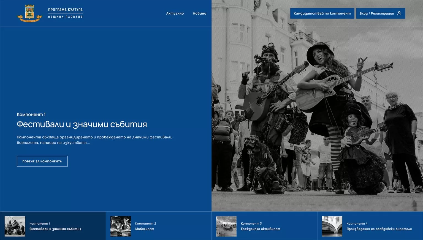Image resolution: width=423 pixels, height=240 pixels.
Task: Select Компонент 3 thumbnail of hall interior
Action: [x=226, y=226]
